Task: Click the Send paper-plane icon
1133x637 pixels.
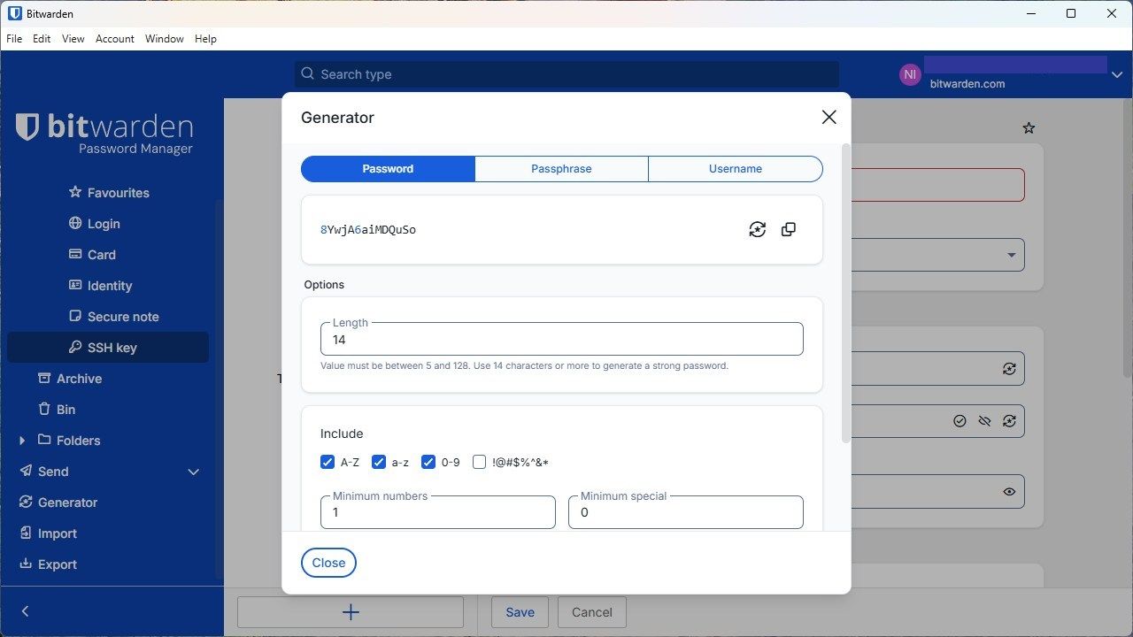Action: point(26,471)
